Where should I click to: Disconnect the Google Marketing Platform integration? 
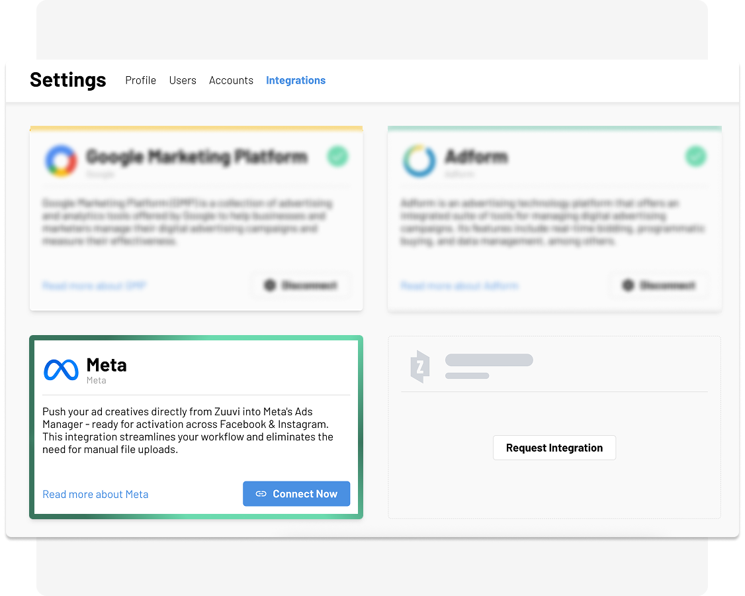pyautogui.click(x=301, y=285)
